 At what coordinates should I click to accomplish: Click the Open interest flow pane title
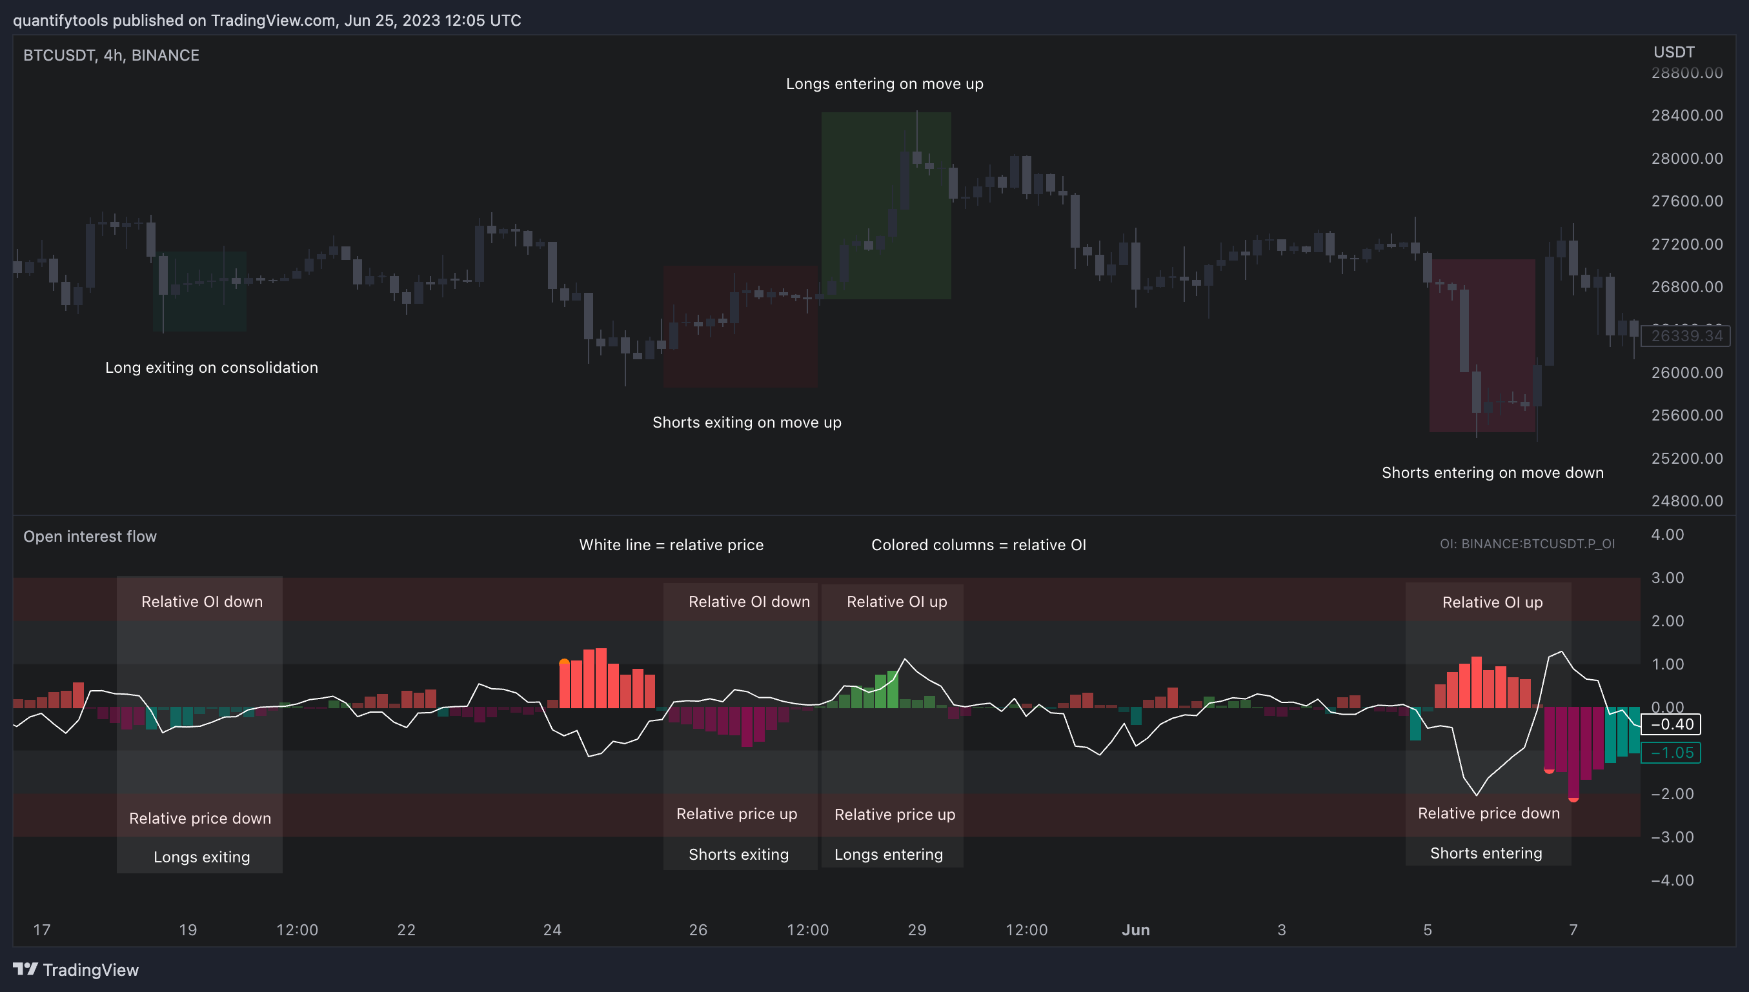tap(90, 536)
